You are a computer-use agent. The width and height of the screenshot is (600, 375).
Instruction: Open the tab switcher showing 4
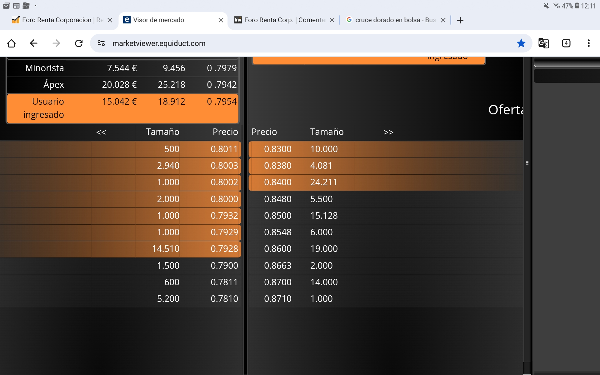click(x=566, y=43)
